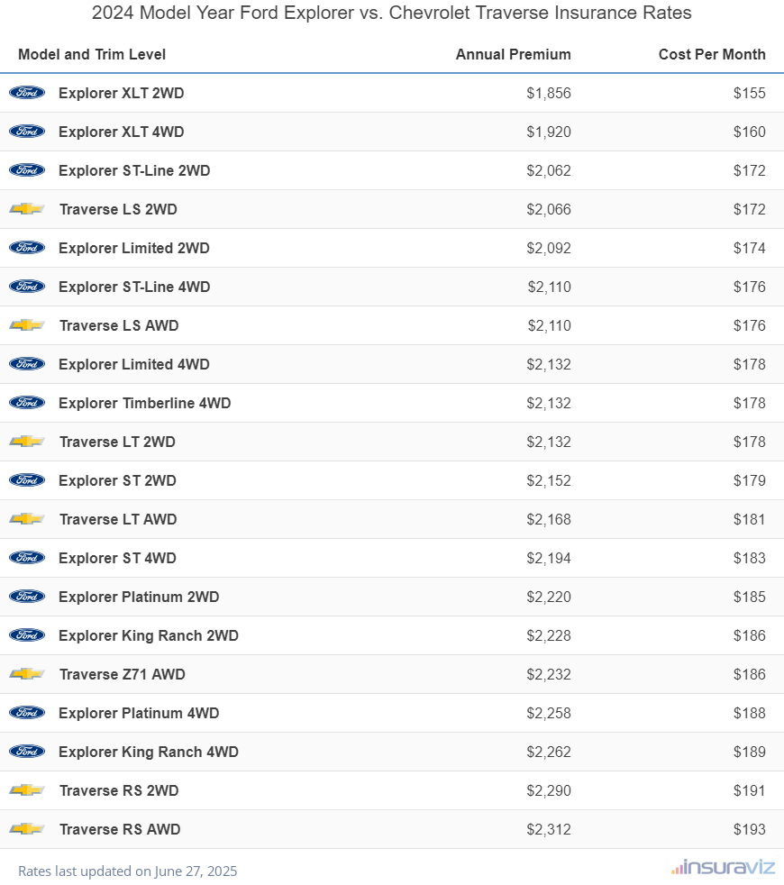
Task: Click the Ford logo beside Explorer Timberline 4WD
Action: pyautogui.click(x=27, y=403)
